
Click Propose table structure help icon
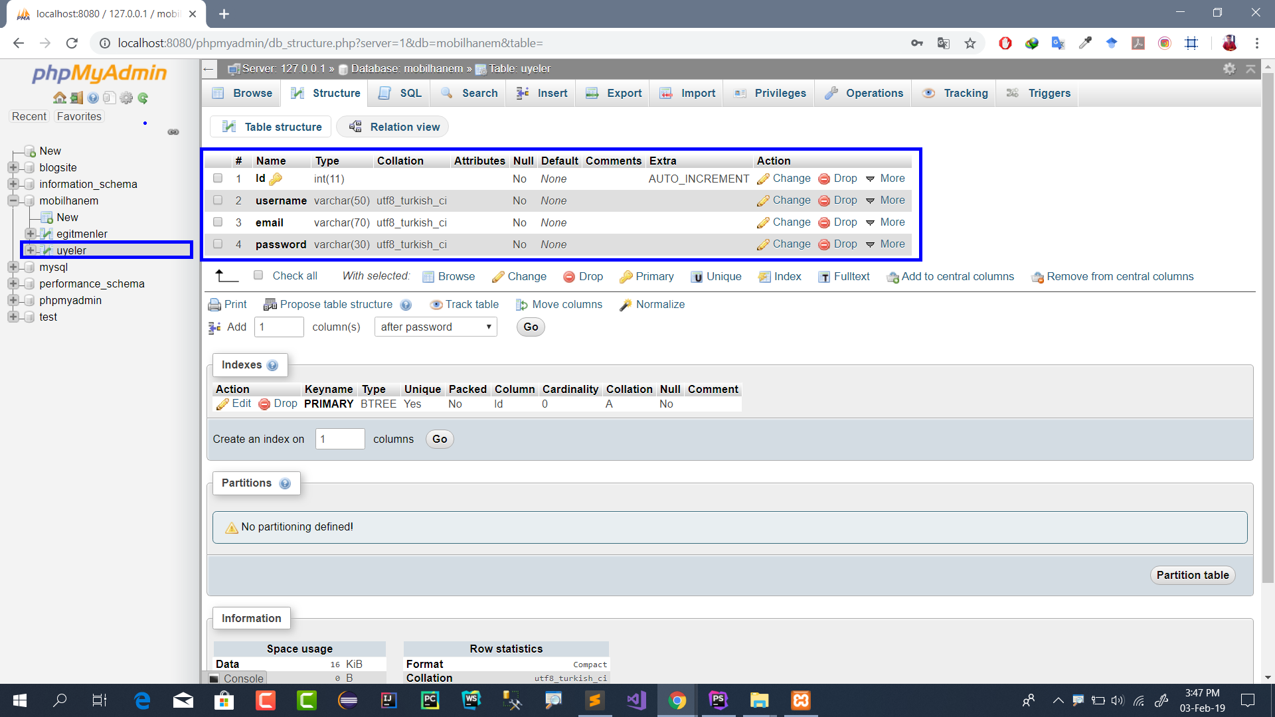click(x=406, y=305)
